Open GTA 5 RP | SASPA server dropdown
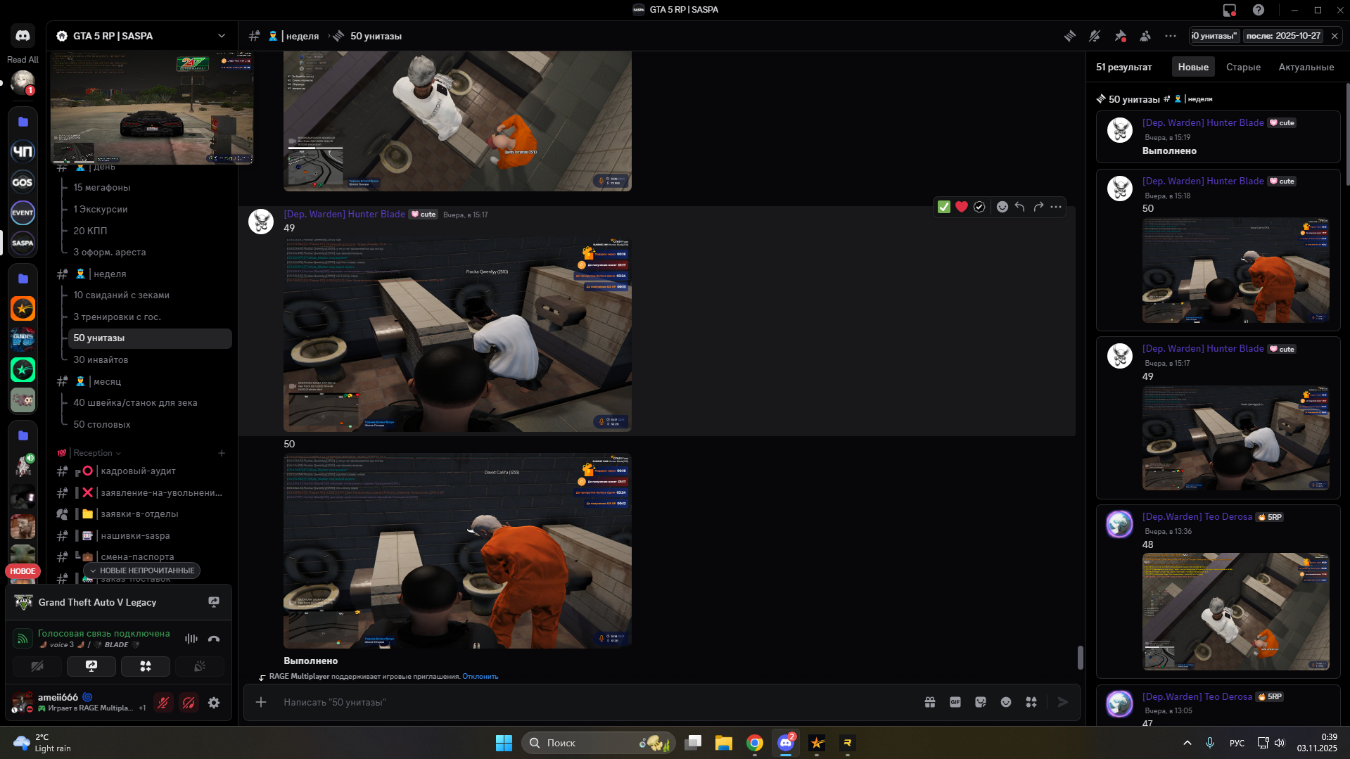Viewport: 1350px width, 759px height. coord(221,36)
